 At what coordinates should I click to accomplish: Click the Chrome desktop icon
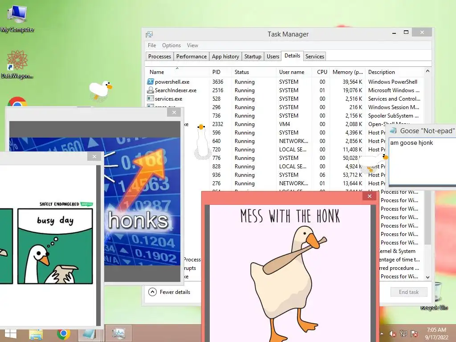pyautogui.click(x=17, y=102)
